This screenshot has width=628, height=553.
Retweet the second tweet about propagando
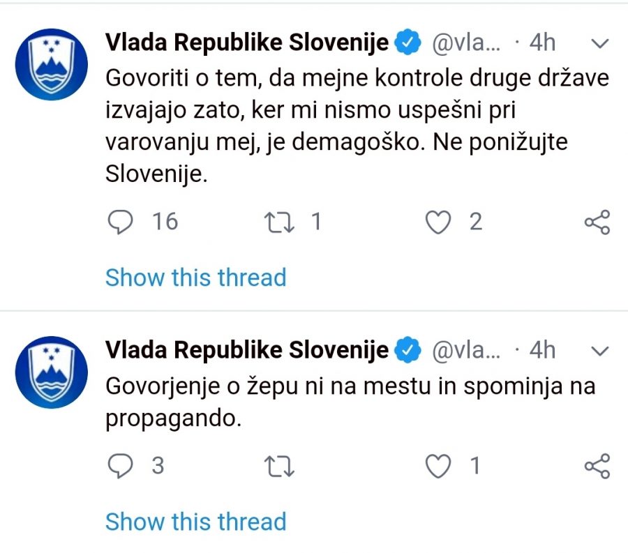[x=279, y=466]
